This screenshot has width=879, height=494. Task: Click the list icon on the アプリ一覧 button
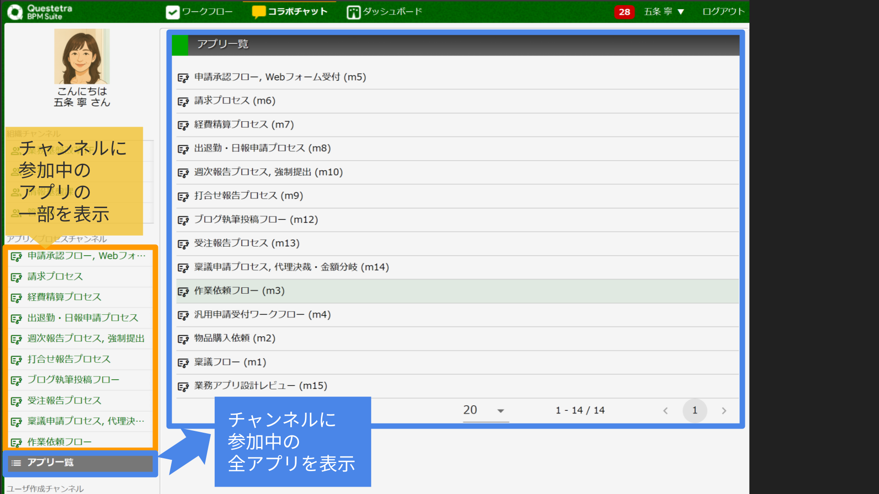16,463
